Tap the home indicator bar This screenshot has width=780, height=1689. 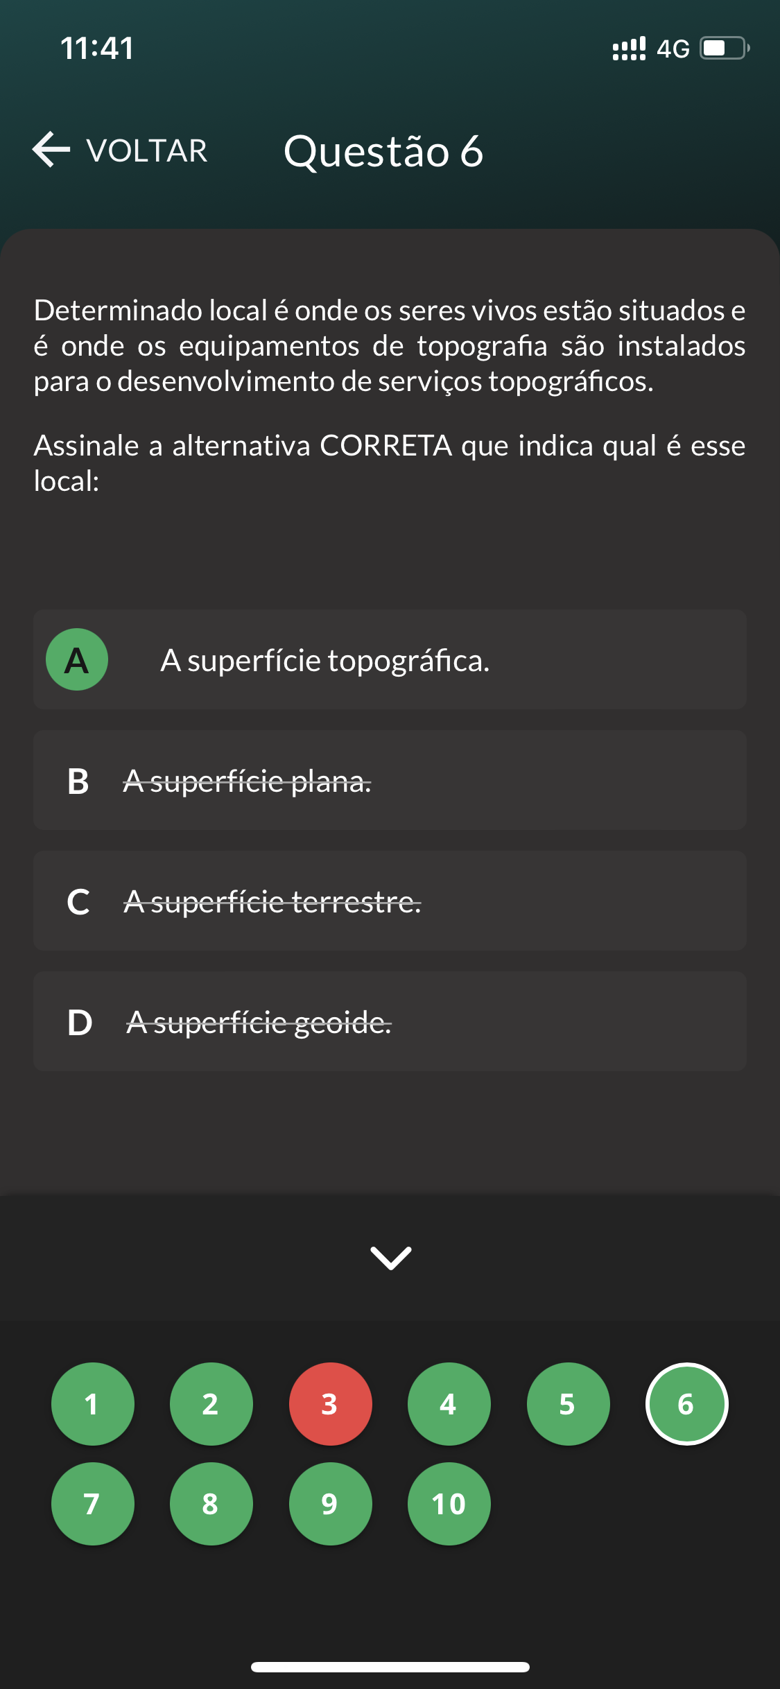point(390,1667)
